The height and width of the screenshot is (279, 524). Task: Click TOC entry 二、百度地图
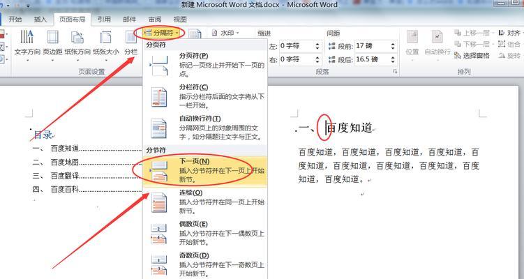click(87, 162)
